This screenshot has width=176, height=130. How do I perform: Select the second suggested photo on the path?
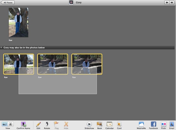click(x=53, y=64)
